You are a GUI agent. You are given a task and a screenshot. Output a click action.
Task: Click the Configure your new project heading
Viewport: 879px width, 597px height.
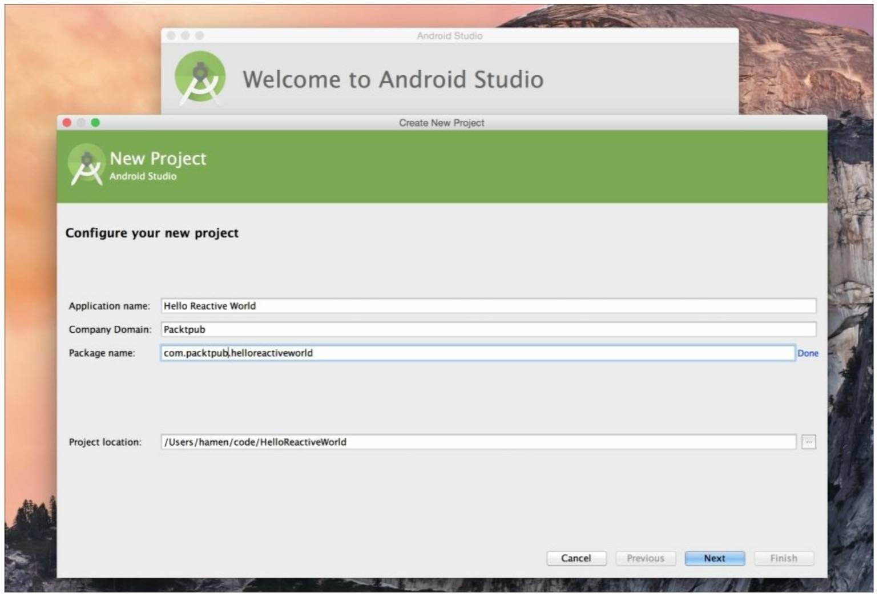click(152, 233)
